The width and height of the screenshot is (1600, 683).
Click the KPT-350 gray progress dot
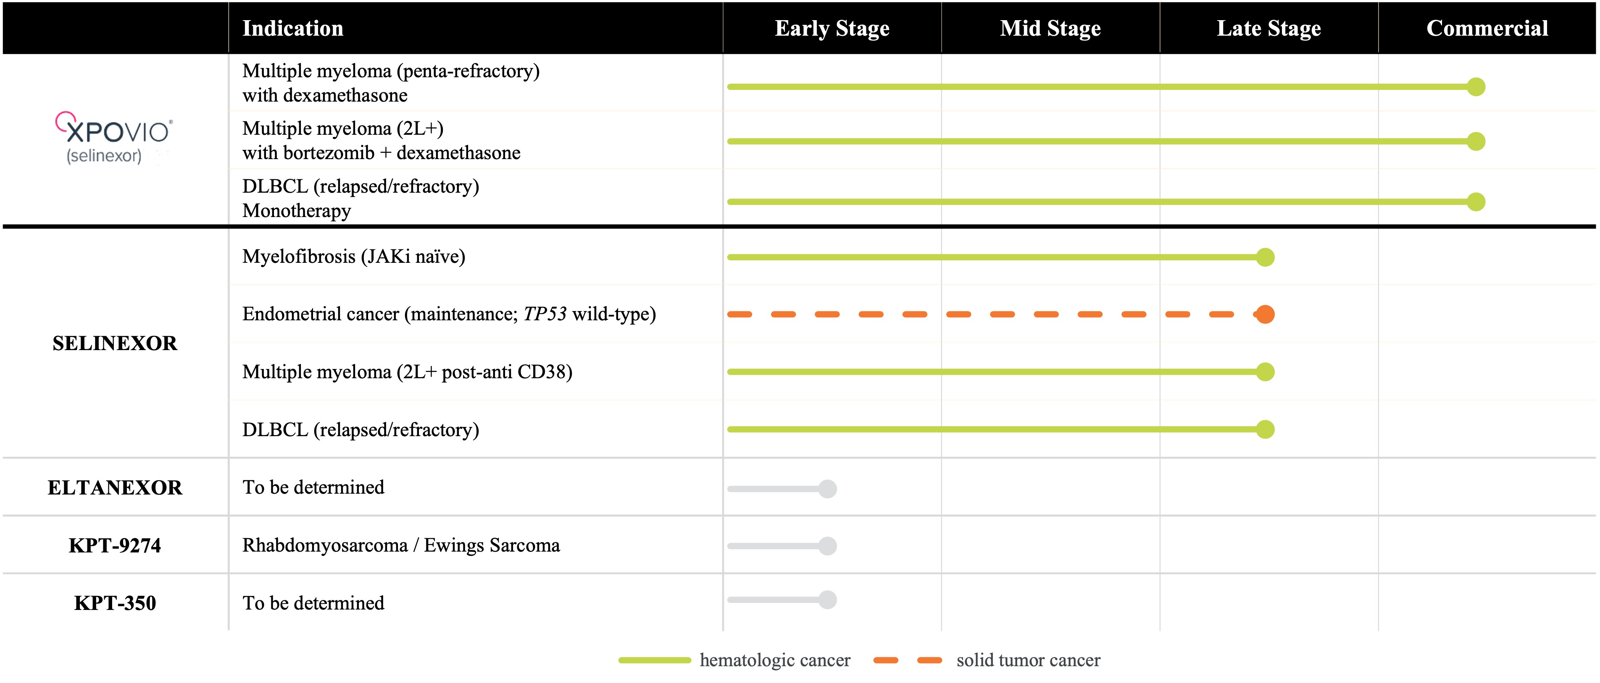click(827, 600)
